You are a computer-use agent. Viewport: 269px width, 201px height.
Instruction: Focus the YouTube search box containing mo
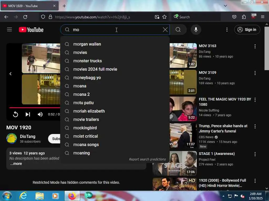115,30
